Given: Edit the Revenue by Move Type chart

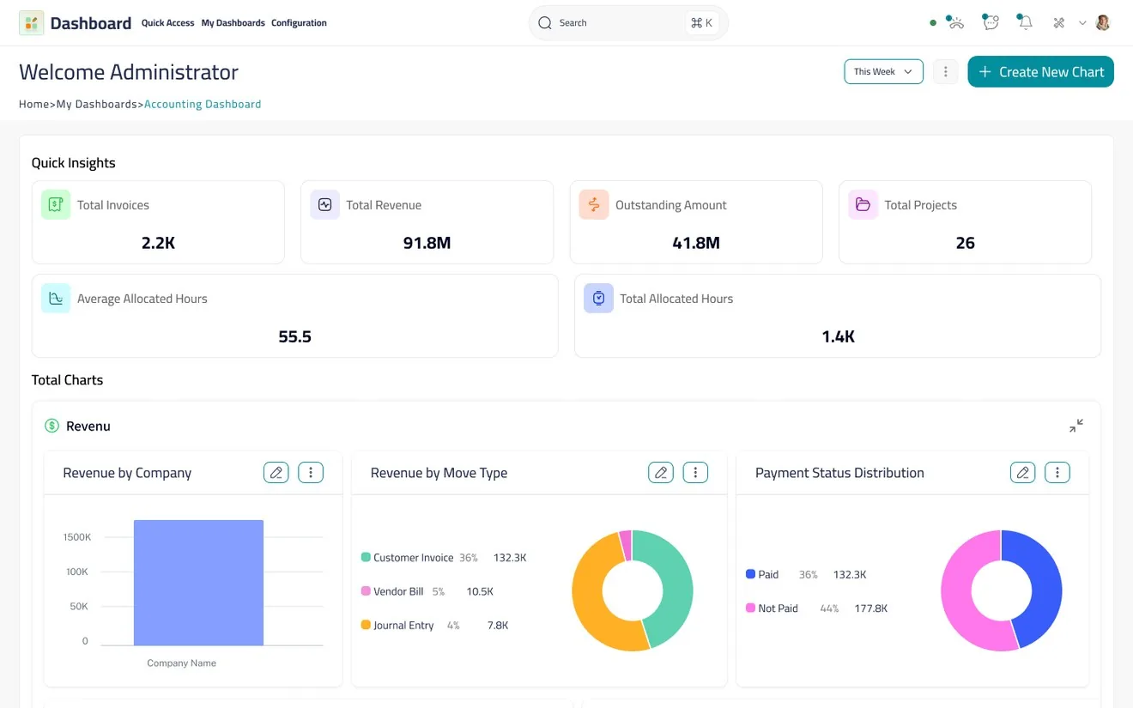Looking at the screenshot, I should pyautogui.click(x=661, y=472).
